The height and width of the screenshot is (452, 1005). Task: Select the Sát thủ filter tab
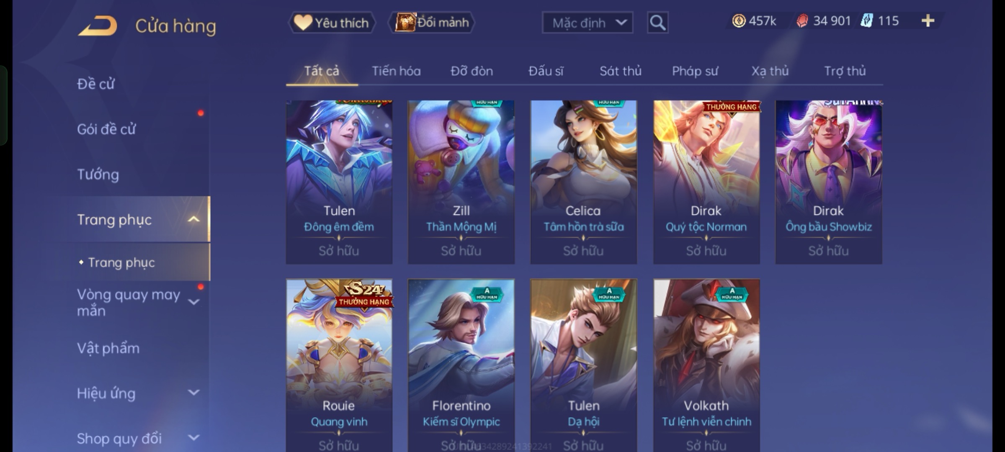(620, 71)
